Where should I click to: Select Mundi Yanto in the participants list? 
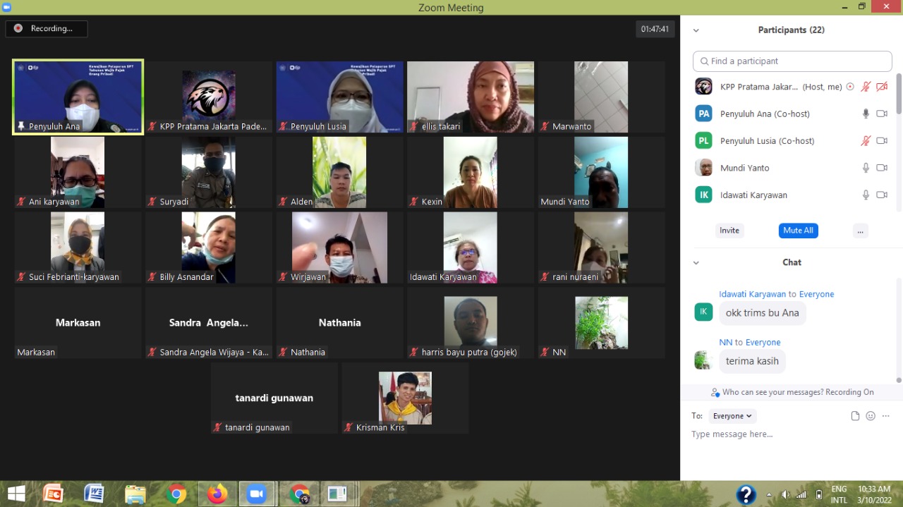(744, 168)
